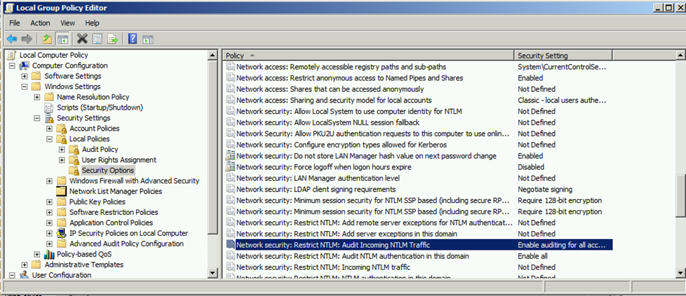The width and height of the screenshot is (686, 296).
Task: Click the Back arrow toolbar icon
Action: click(12, 39)
